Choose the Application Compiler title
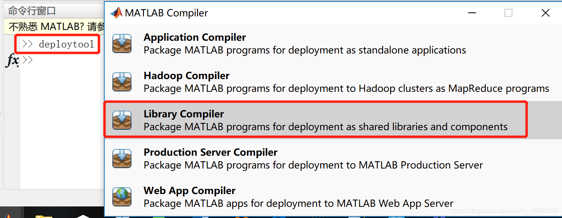562x218 pixels. pos(195,37)
